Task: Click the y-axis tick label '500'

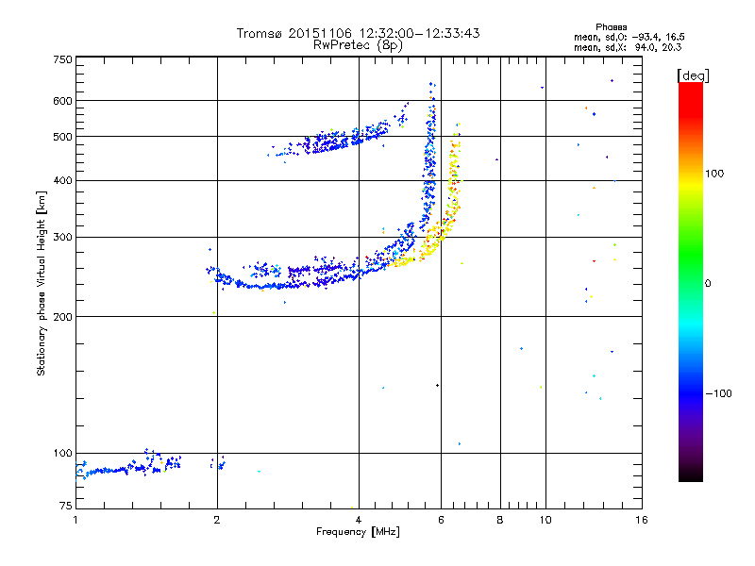Action: (62, 137)
